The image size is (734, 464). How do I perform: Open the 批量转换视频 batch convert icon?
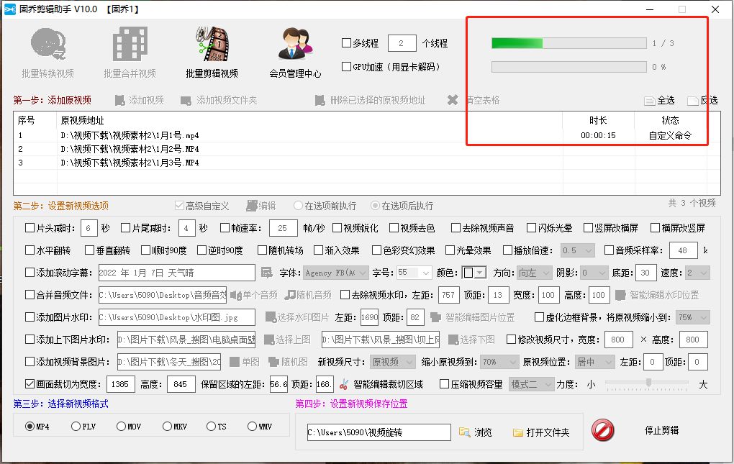click(47, 45)
